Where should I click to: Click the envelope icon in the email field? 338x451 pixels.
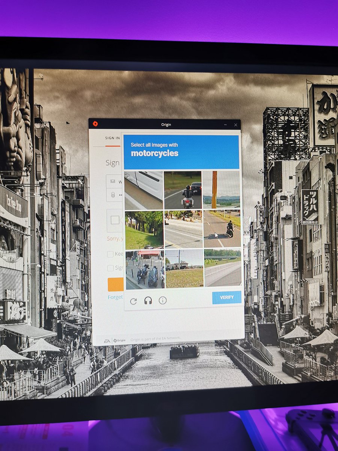tap(113, 181)
